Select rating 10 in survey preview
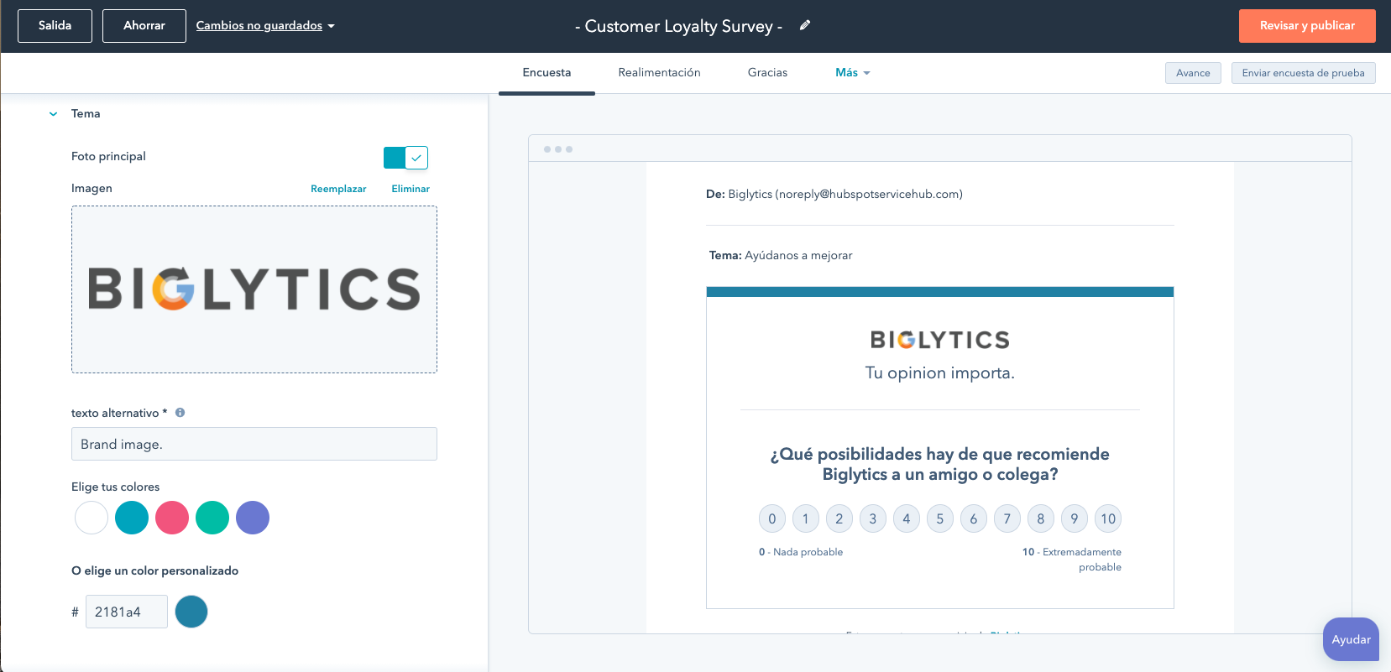1391x672 pixels. click(1108, 518)
